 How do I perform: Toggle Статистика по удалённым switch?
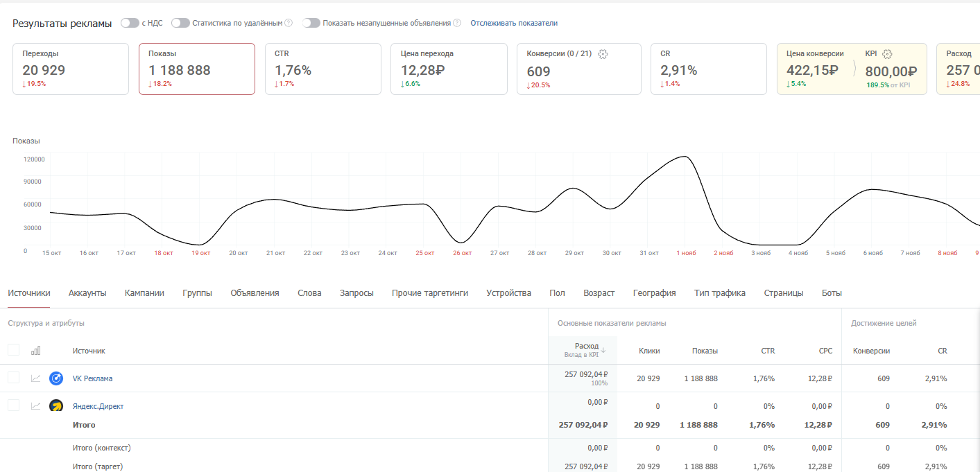tap(180, 23)
